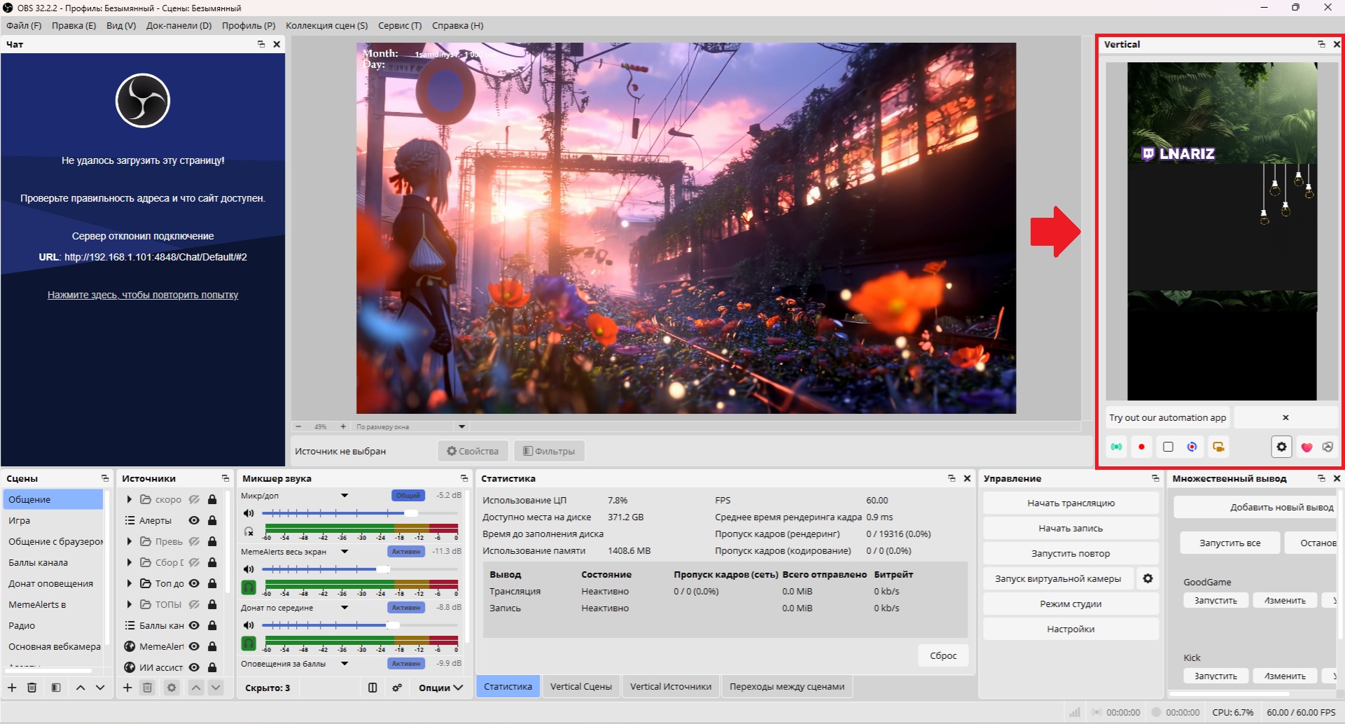Delete the selected scene with the trash icon
Image resolution: width=1345 pixels, height=724 pixels.
[x=32, y=688]
